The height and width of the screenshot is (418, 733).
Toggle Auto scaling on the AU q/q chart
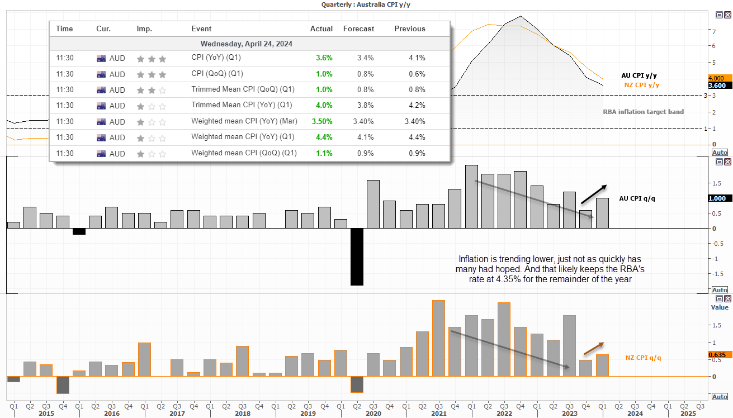(x=720, y=290)
